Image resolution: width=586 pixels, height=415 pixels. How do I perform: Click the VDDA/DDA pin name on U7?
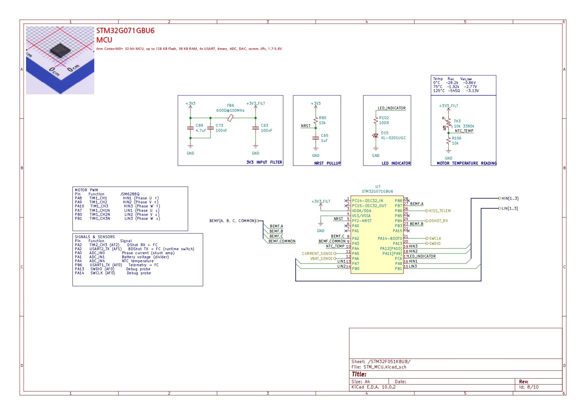pyautogui.click(x=361, y=211)
